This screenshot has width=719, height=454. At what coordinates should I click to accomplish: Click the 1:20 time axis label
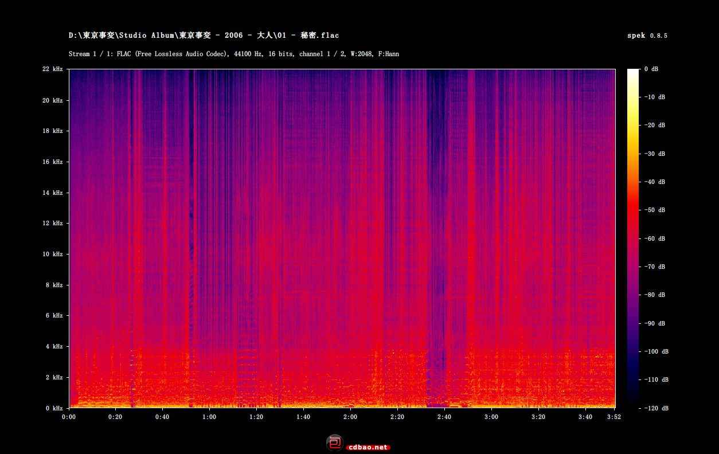coord(256,417)
